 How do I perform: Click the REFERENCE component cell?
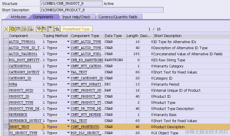coord(26,115)
